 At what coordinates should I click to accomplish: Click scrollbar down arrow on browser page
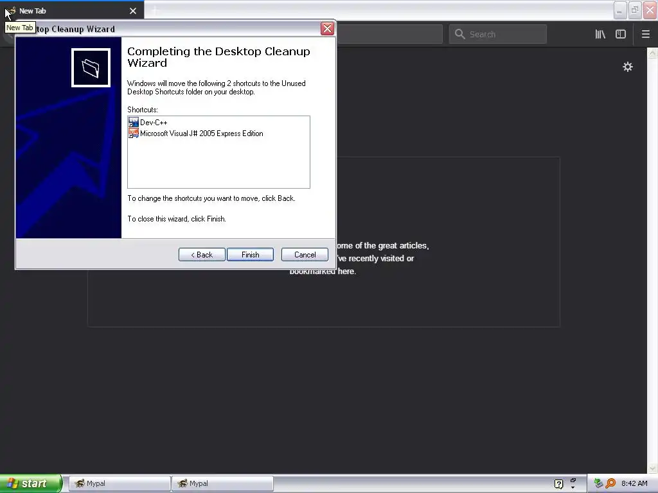tap(652, 468)
